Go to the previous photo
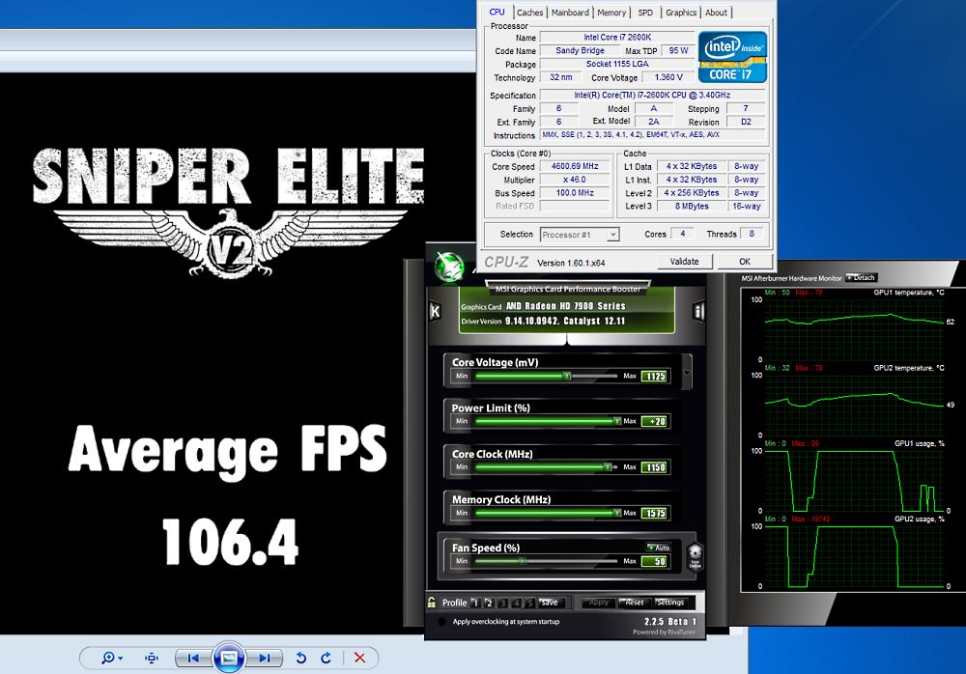Screen dimensions: 966x674 click(193, 658)
